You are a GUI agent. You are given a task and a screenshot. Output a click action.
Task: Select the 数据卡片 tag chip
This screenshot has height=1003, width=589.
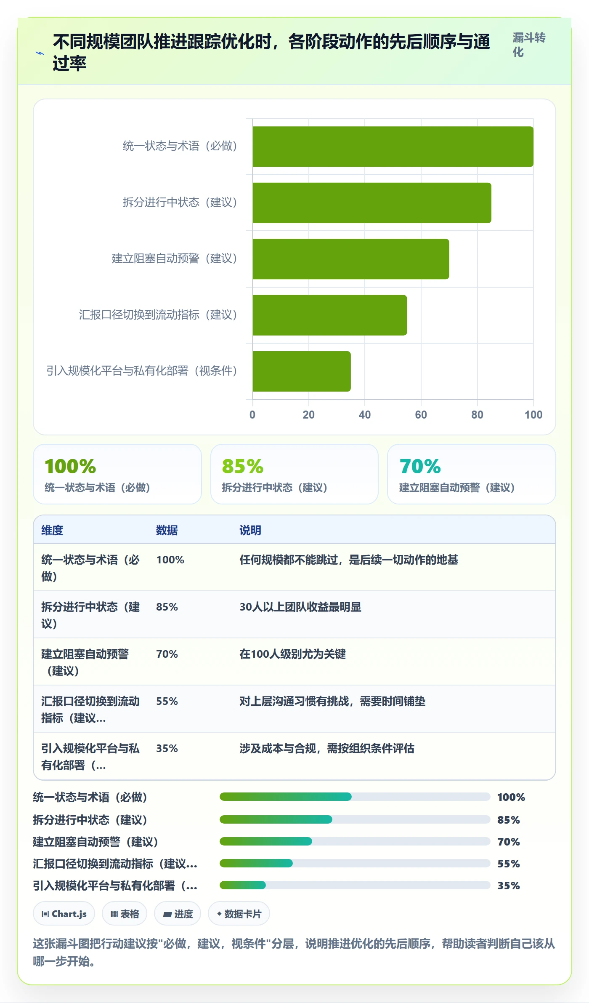[239, 913]
